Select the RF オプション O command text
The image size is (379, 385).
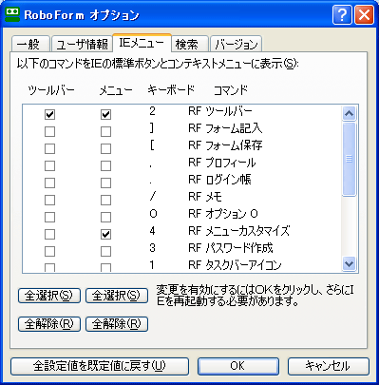point(223,214)
